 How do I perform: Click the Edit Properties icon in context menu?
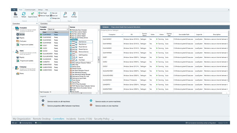pyautogui.click(x=76, y=55)
